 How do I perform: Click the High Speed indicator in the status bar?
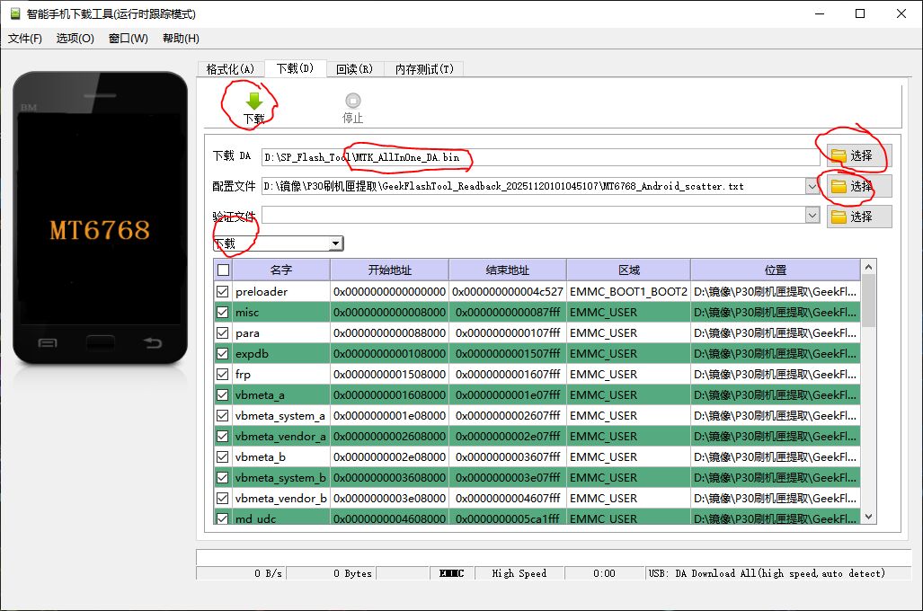coord(519,572)
